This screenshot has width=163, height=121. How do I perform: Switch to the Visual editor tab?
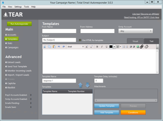135,41
